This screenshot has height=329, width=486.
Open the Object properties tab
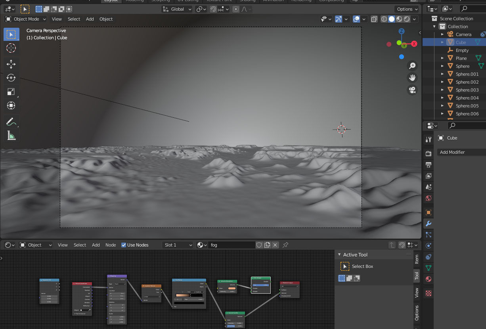point(428,212)
